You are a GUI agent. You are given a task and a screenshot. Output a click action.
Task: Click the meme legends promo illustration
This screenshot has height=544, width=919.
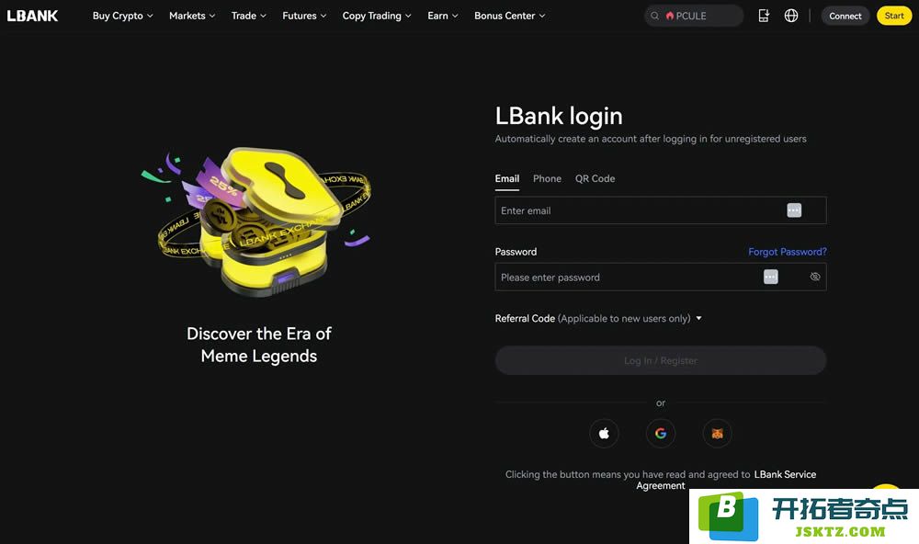pos(256,221)
